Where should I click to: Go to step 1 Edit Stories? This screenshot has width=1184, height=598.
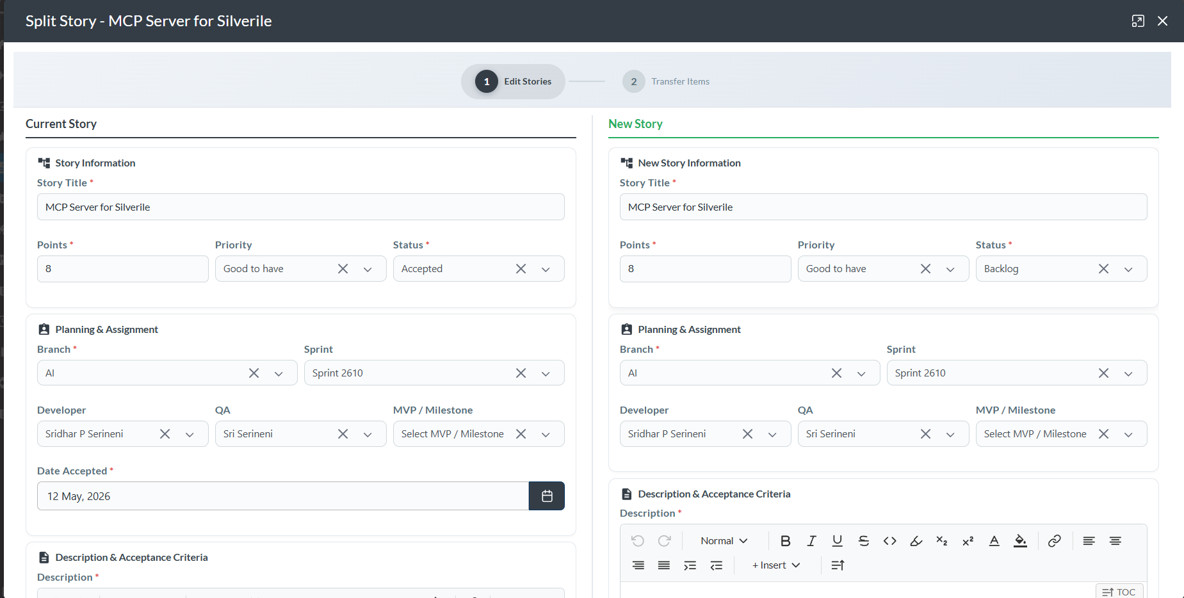513,81
